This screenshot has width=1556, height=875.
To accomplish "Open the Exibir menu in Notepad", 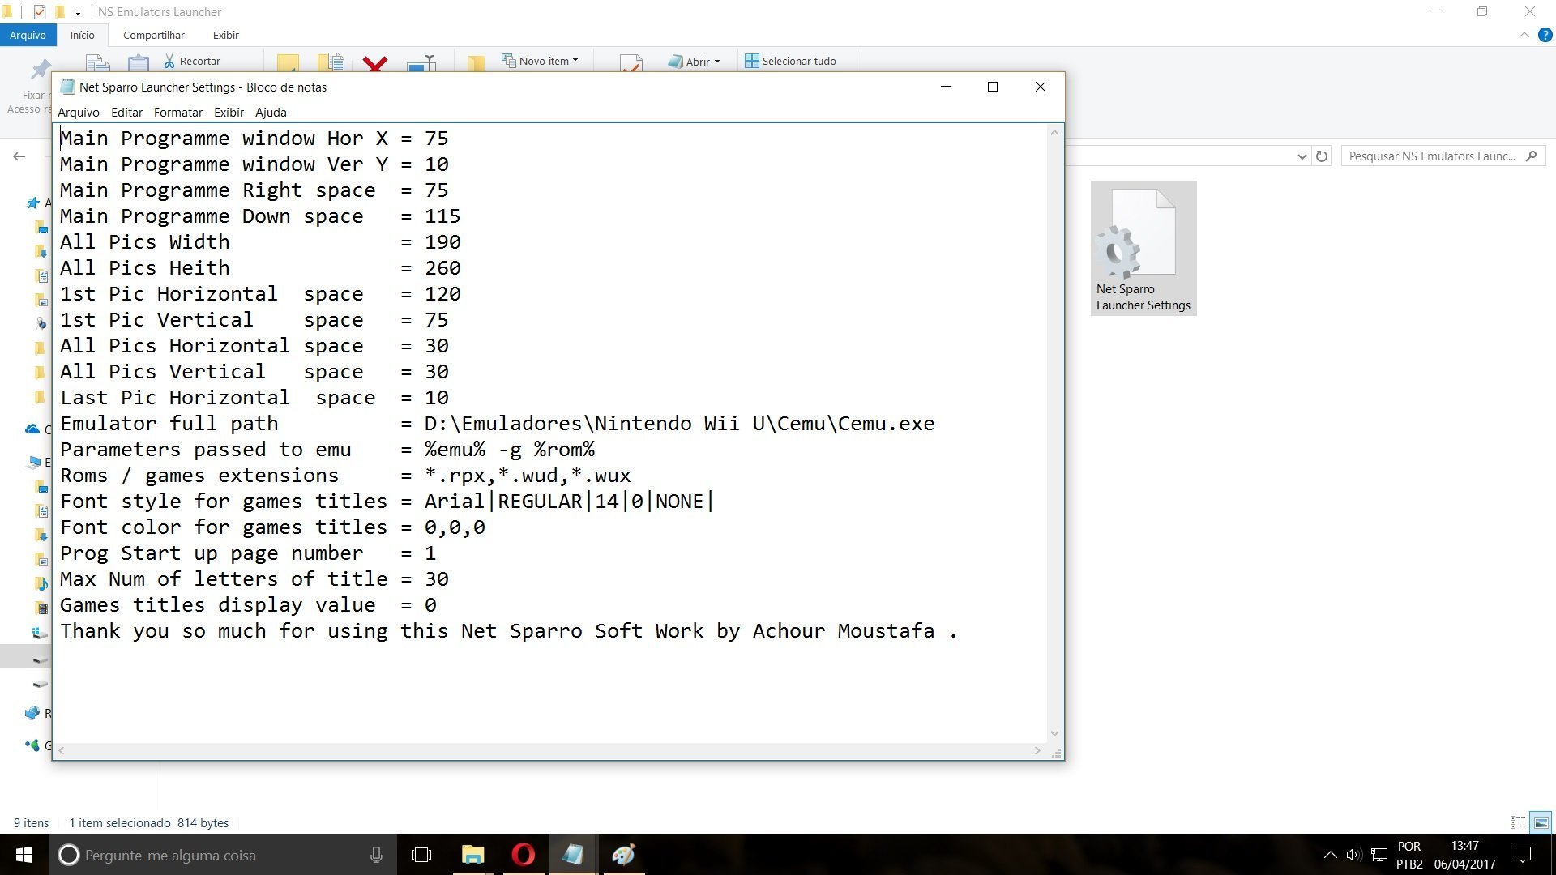I will tap(229, 113).
